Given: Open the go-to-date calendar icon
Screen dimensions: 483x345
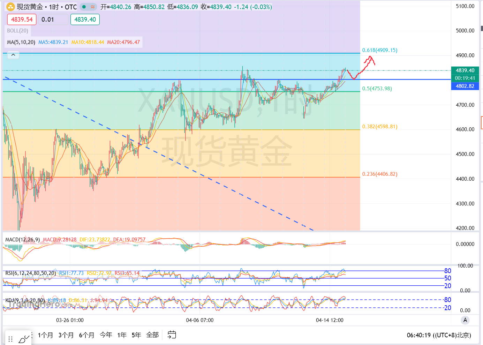Looking at the screenshot, I should click(x=172, y=335).
